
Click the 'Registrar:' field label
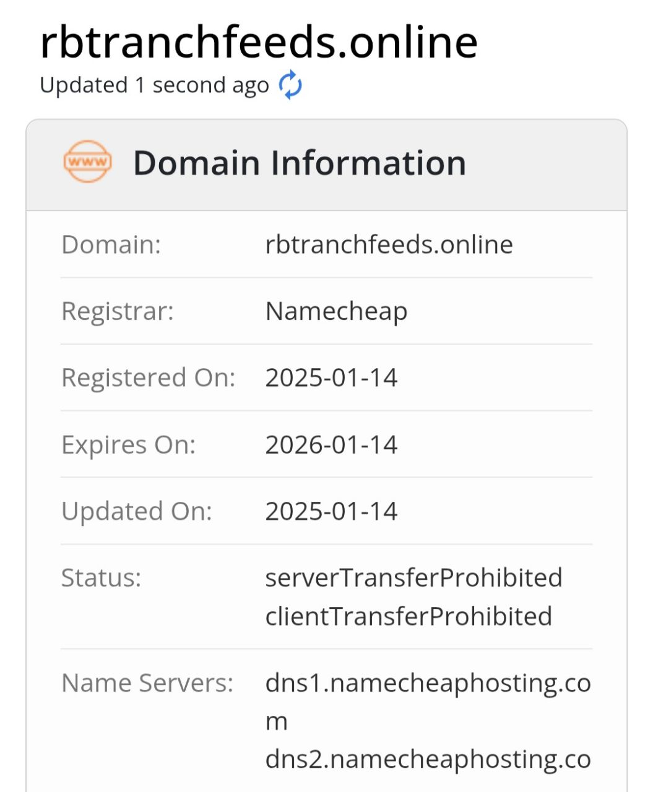point(118,311)
